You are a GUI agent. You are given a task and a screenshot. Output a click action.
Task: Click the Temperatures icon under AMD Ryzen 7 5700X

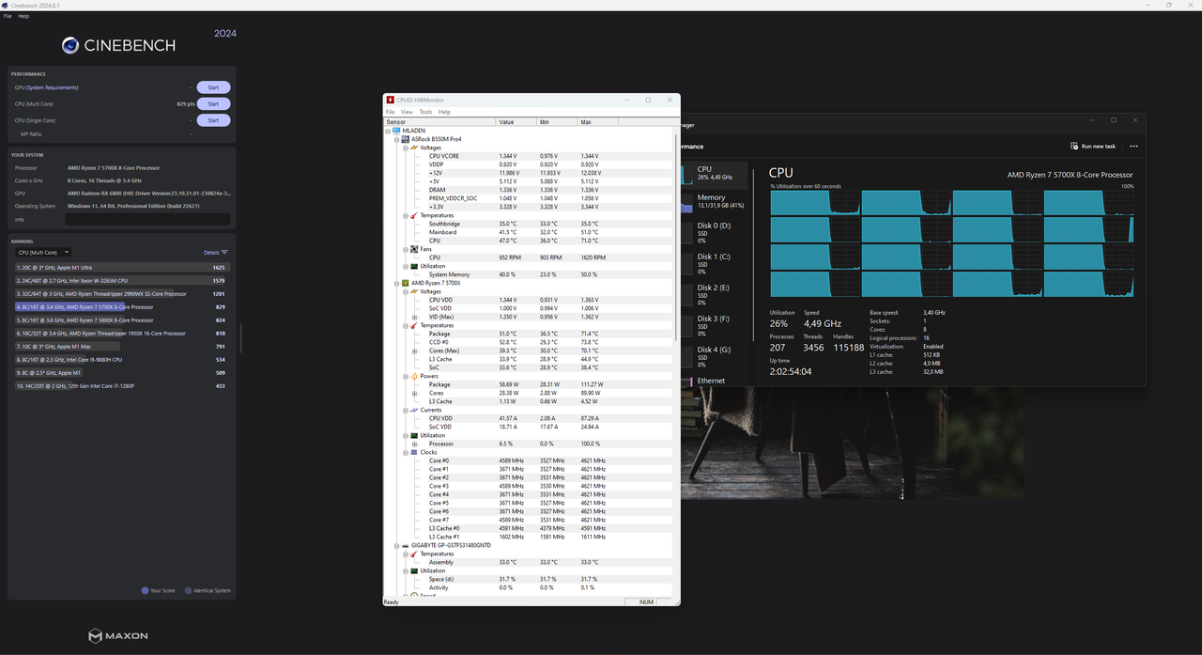coord(414,325)
